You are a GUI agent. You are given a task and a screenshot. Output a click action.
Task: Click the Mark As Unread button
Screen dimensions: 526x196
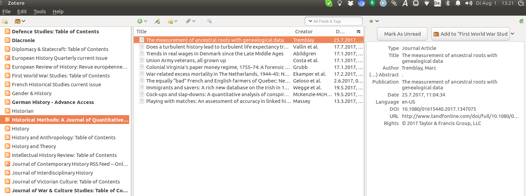pos(403,34)
